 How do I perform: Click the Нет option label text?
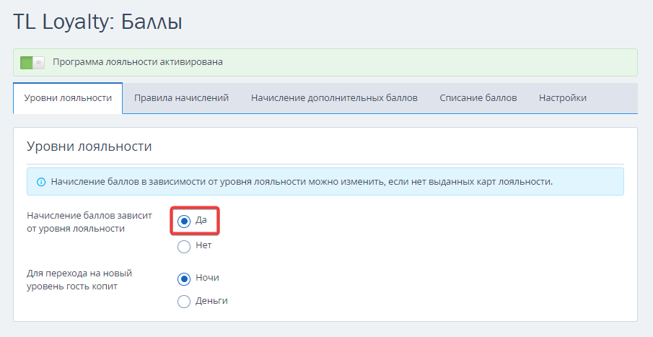[x=203, y=245]
